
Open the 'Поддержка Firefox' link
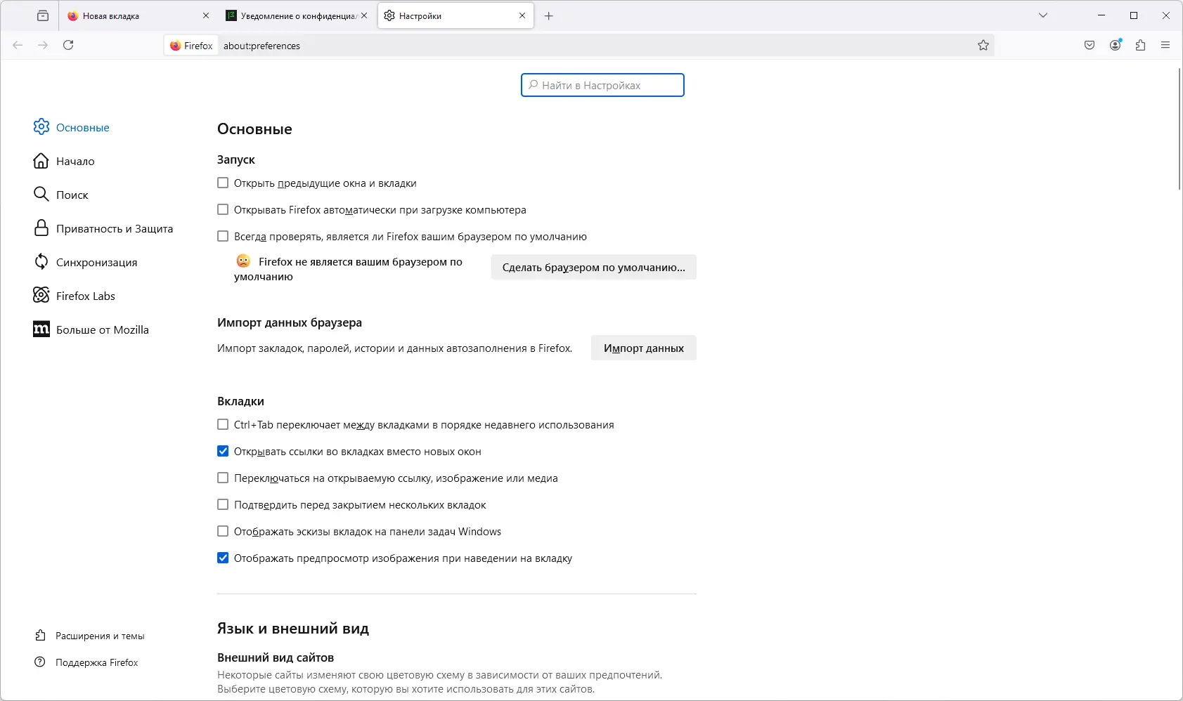[x=96, y=662]
